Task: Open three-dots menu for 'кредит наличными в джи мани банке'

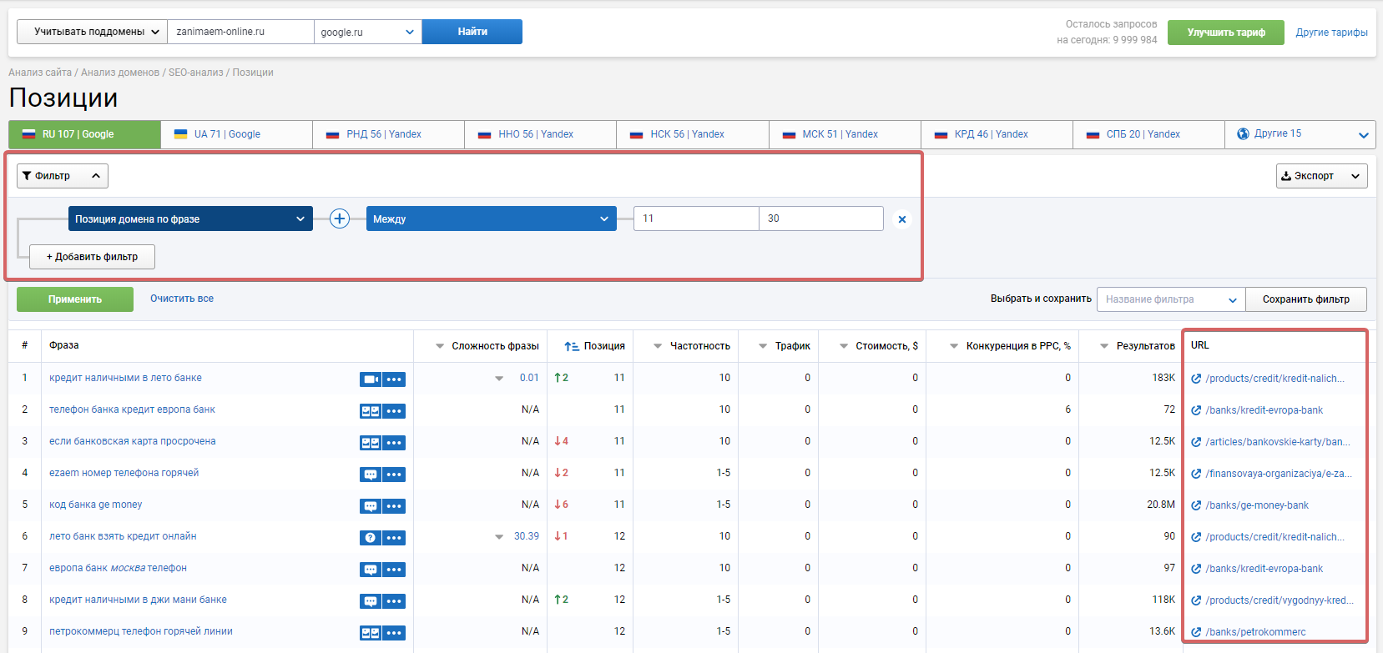Action: pyautogui.click(x=395, y=601)
